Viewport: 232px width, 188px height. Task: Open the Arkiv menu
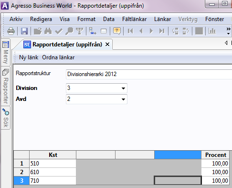click(16, 19)
